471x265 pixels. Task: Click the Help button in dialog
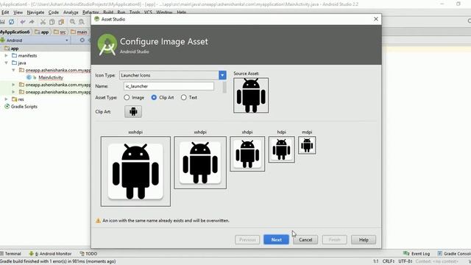pos(364,240)
